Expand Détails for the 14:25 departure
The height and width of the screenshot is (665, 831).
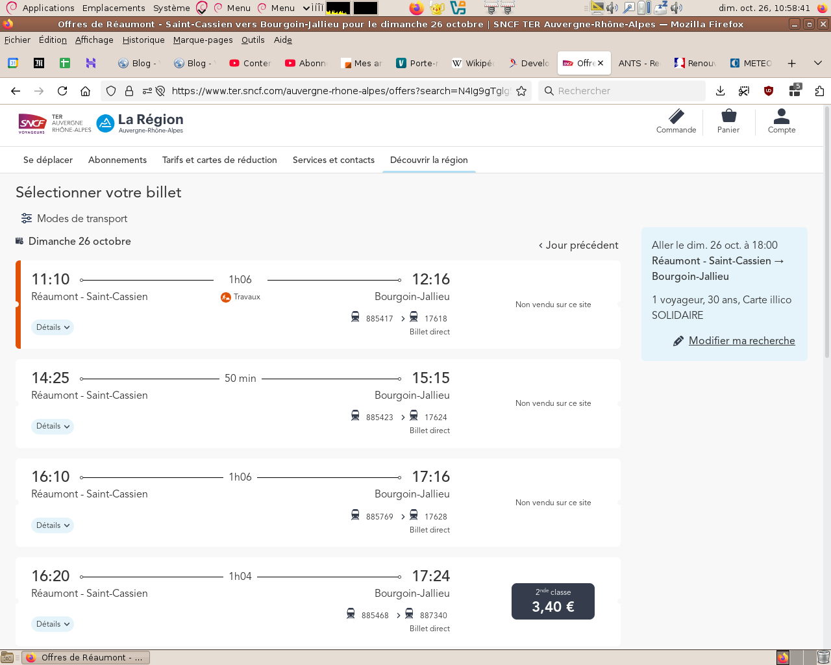coord(53,426)
